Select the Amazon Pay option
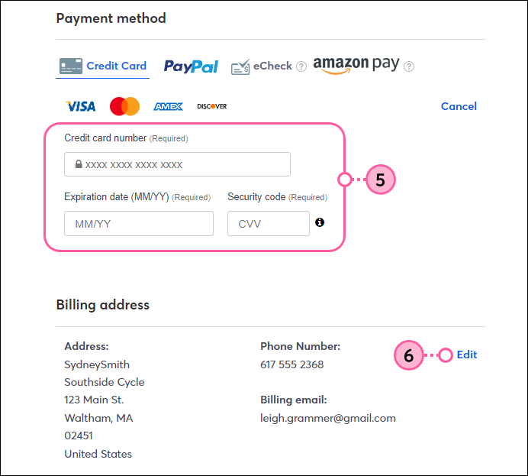 click(356, 65)
